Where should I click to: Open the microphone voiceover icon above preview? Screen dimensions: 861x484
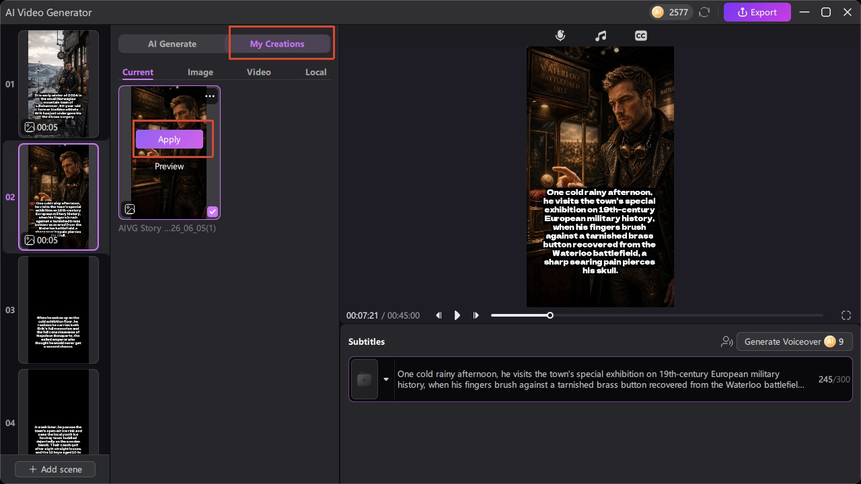click(560, 36)
